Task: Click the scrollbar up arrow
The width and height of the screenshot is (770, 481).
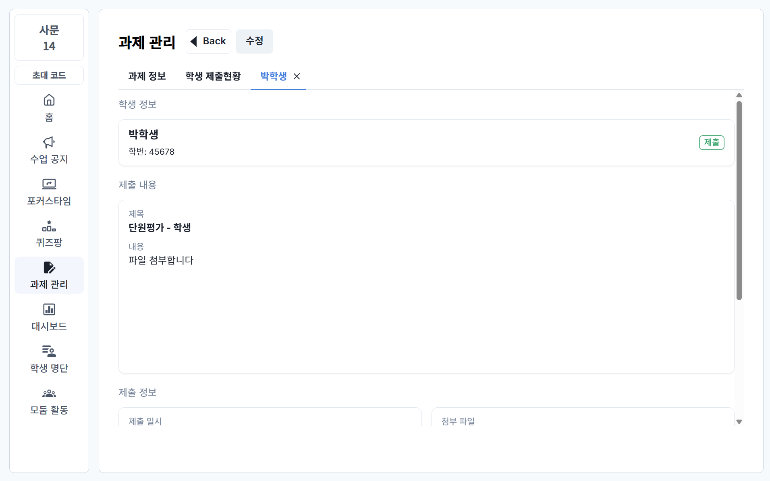Action: [x=739, y=95]
